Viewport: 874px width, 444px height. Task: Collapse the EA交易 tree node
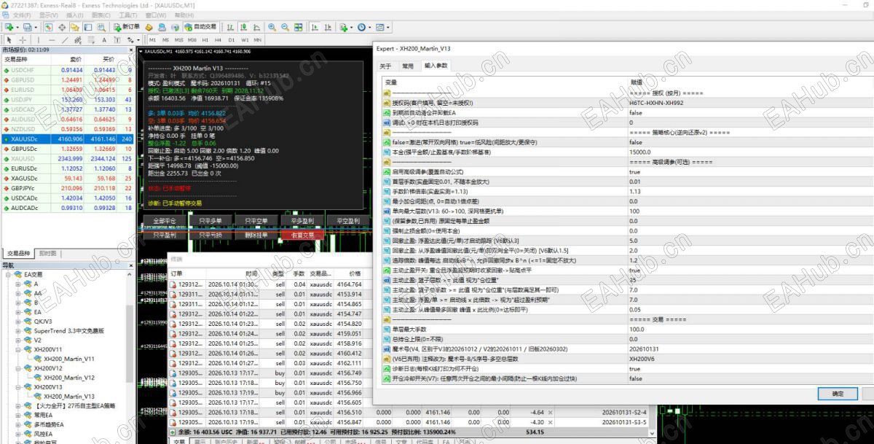click(9, 274)
